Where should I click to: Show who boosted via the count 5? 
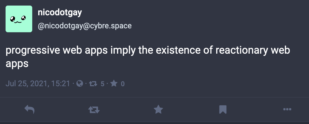click(102, 84)
